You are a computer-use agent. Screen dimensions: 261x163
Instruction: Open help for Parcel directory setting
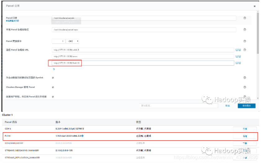[x=245, y=18]
